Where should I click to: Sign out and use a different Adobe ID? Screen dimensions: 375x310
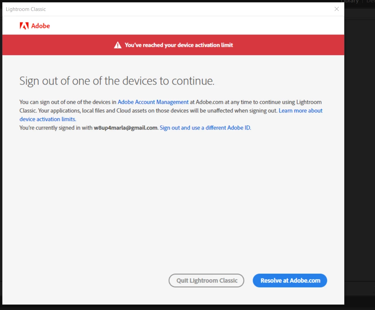coord(205,128)
